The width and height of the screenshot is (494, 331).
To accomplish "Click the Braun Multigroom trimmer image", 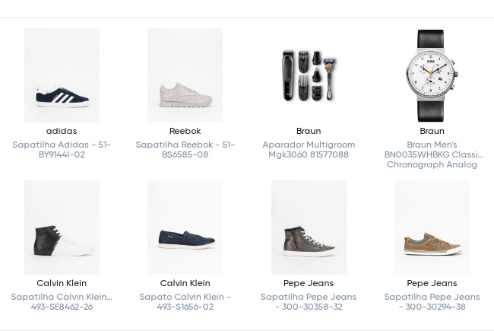I will 309,75.
